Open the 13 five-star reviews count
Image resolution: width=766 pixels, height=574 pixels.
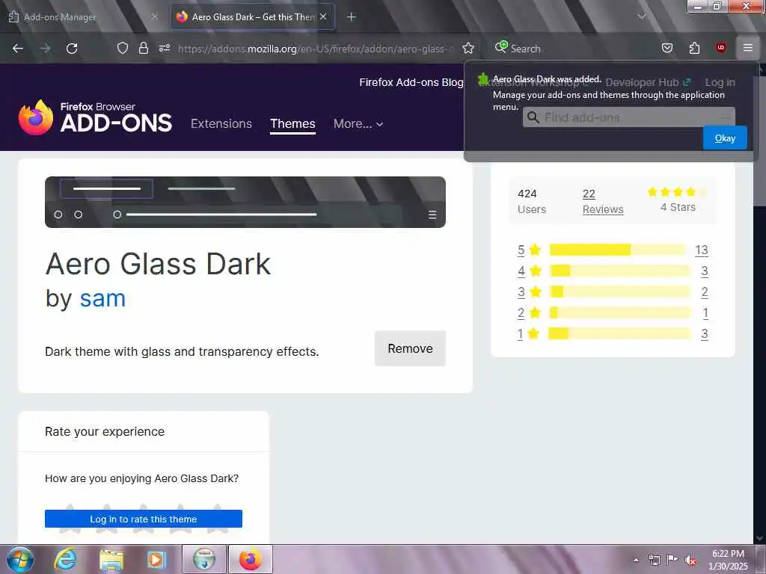tap(702, 250)
